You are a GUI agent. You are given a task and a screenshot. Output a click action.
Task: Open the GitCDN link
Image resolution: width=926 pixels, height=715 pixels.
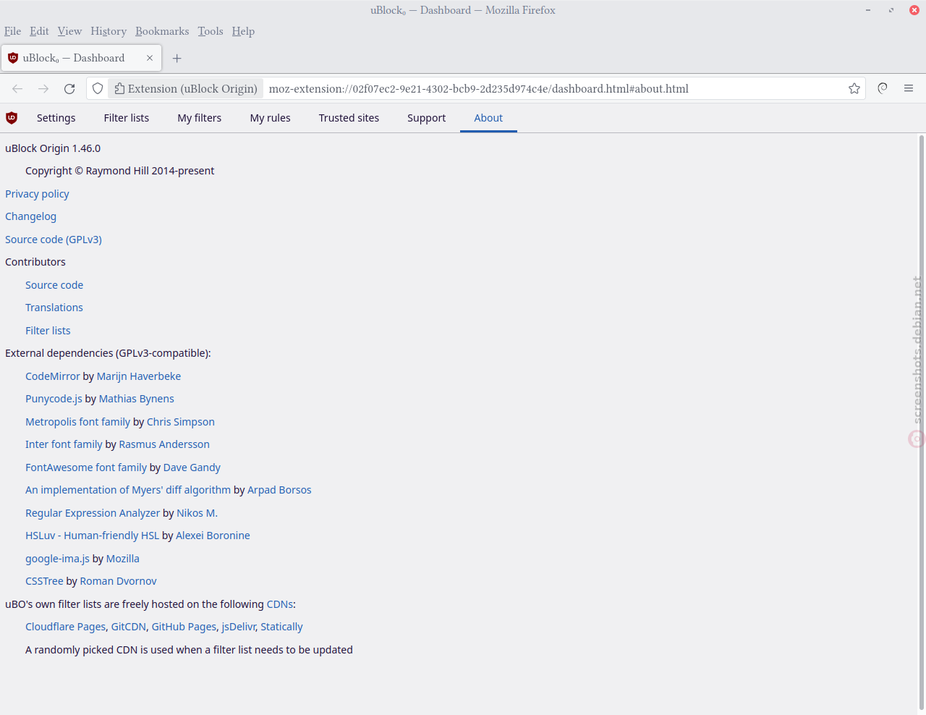click(x=129, y=627)
